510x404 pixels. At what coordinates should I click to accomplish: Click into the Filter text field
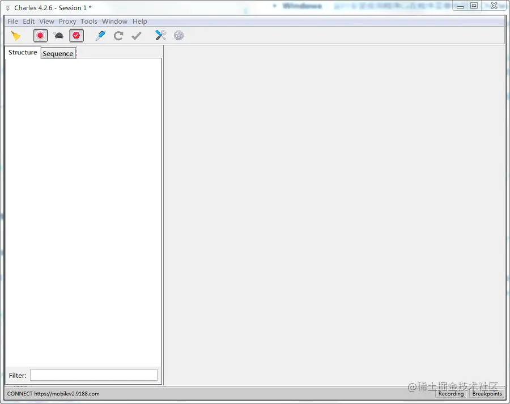[93, 375]
